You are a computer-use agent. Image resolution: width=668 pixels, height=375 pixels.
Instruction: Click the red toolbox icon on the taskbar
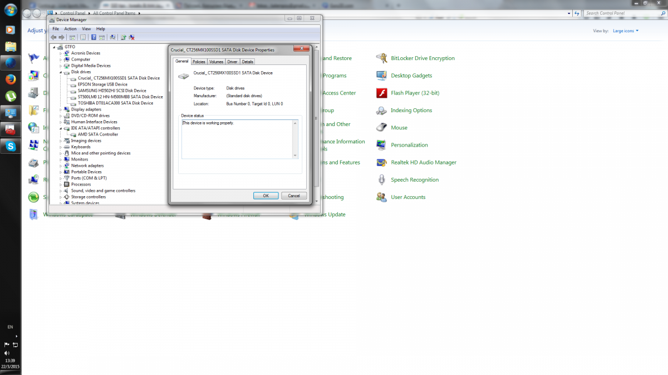click(10, 129)
